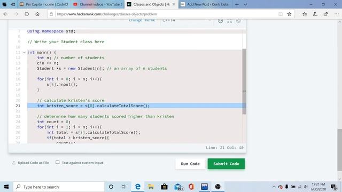The image size is (342, 192).
Task: Open the browser Settings and more menu
Action: (x=337, y=14)
